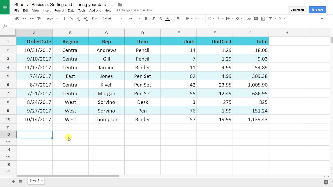
Task: Click the Insert chart icon
Action: click(x=263, y=19)
